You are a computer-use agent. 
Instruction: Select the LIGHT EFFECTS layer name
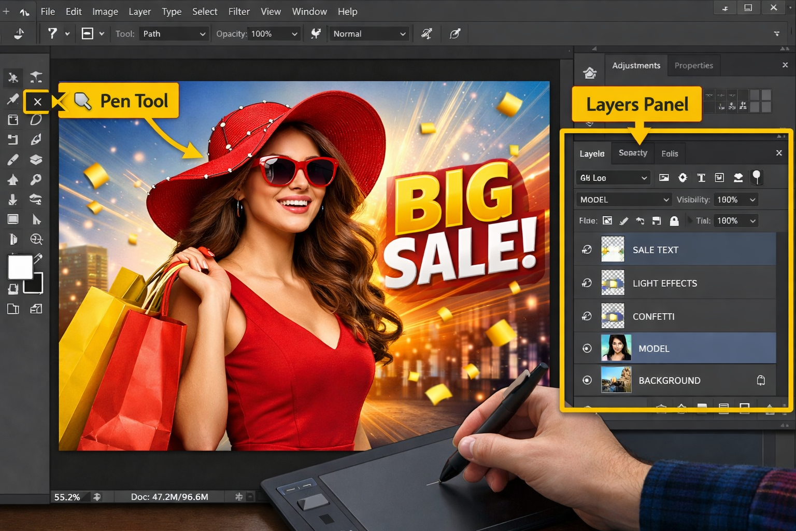[664, 283]
